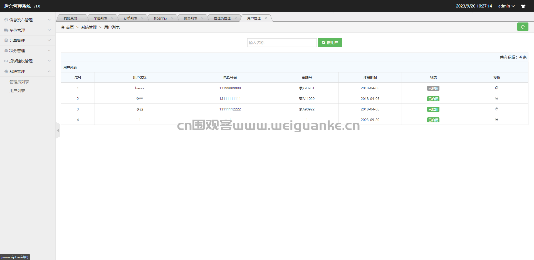The height and width of the screenshot is (260, 534).
Task: Expand the 积分管理 menu chevron
Action: [x=49, y=51]
